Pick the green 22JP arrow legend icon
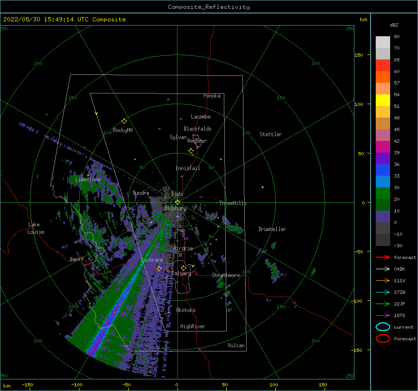 (383, 304)
